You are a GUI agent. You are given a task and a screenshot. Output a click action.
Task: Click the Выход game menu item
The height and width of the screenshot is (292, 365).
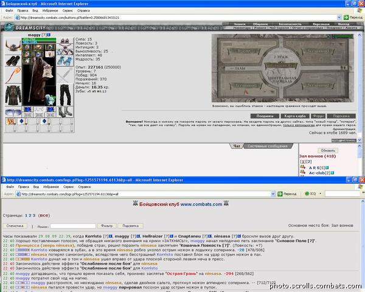[344, 24]
